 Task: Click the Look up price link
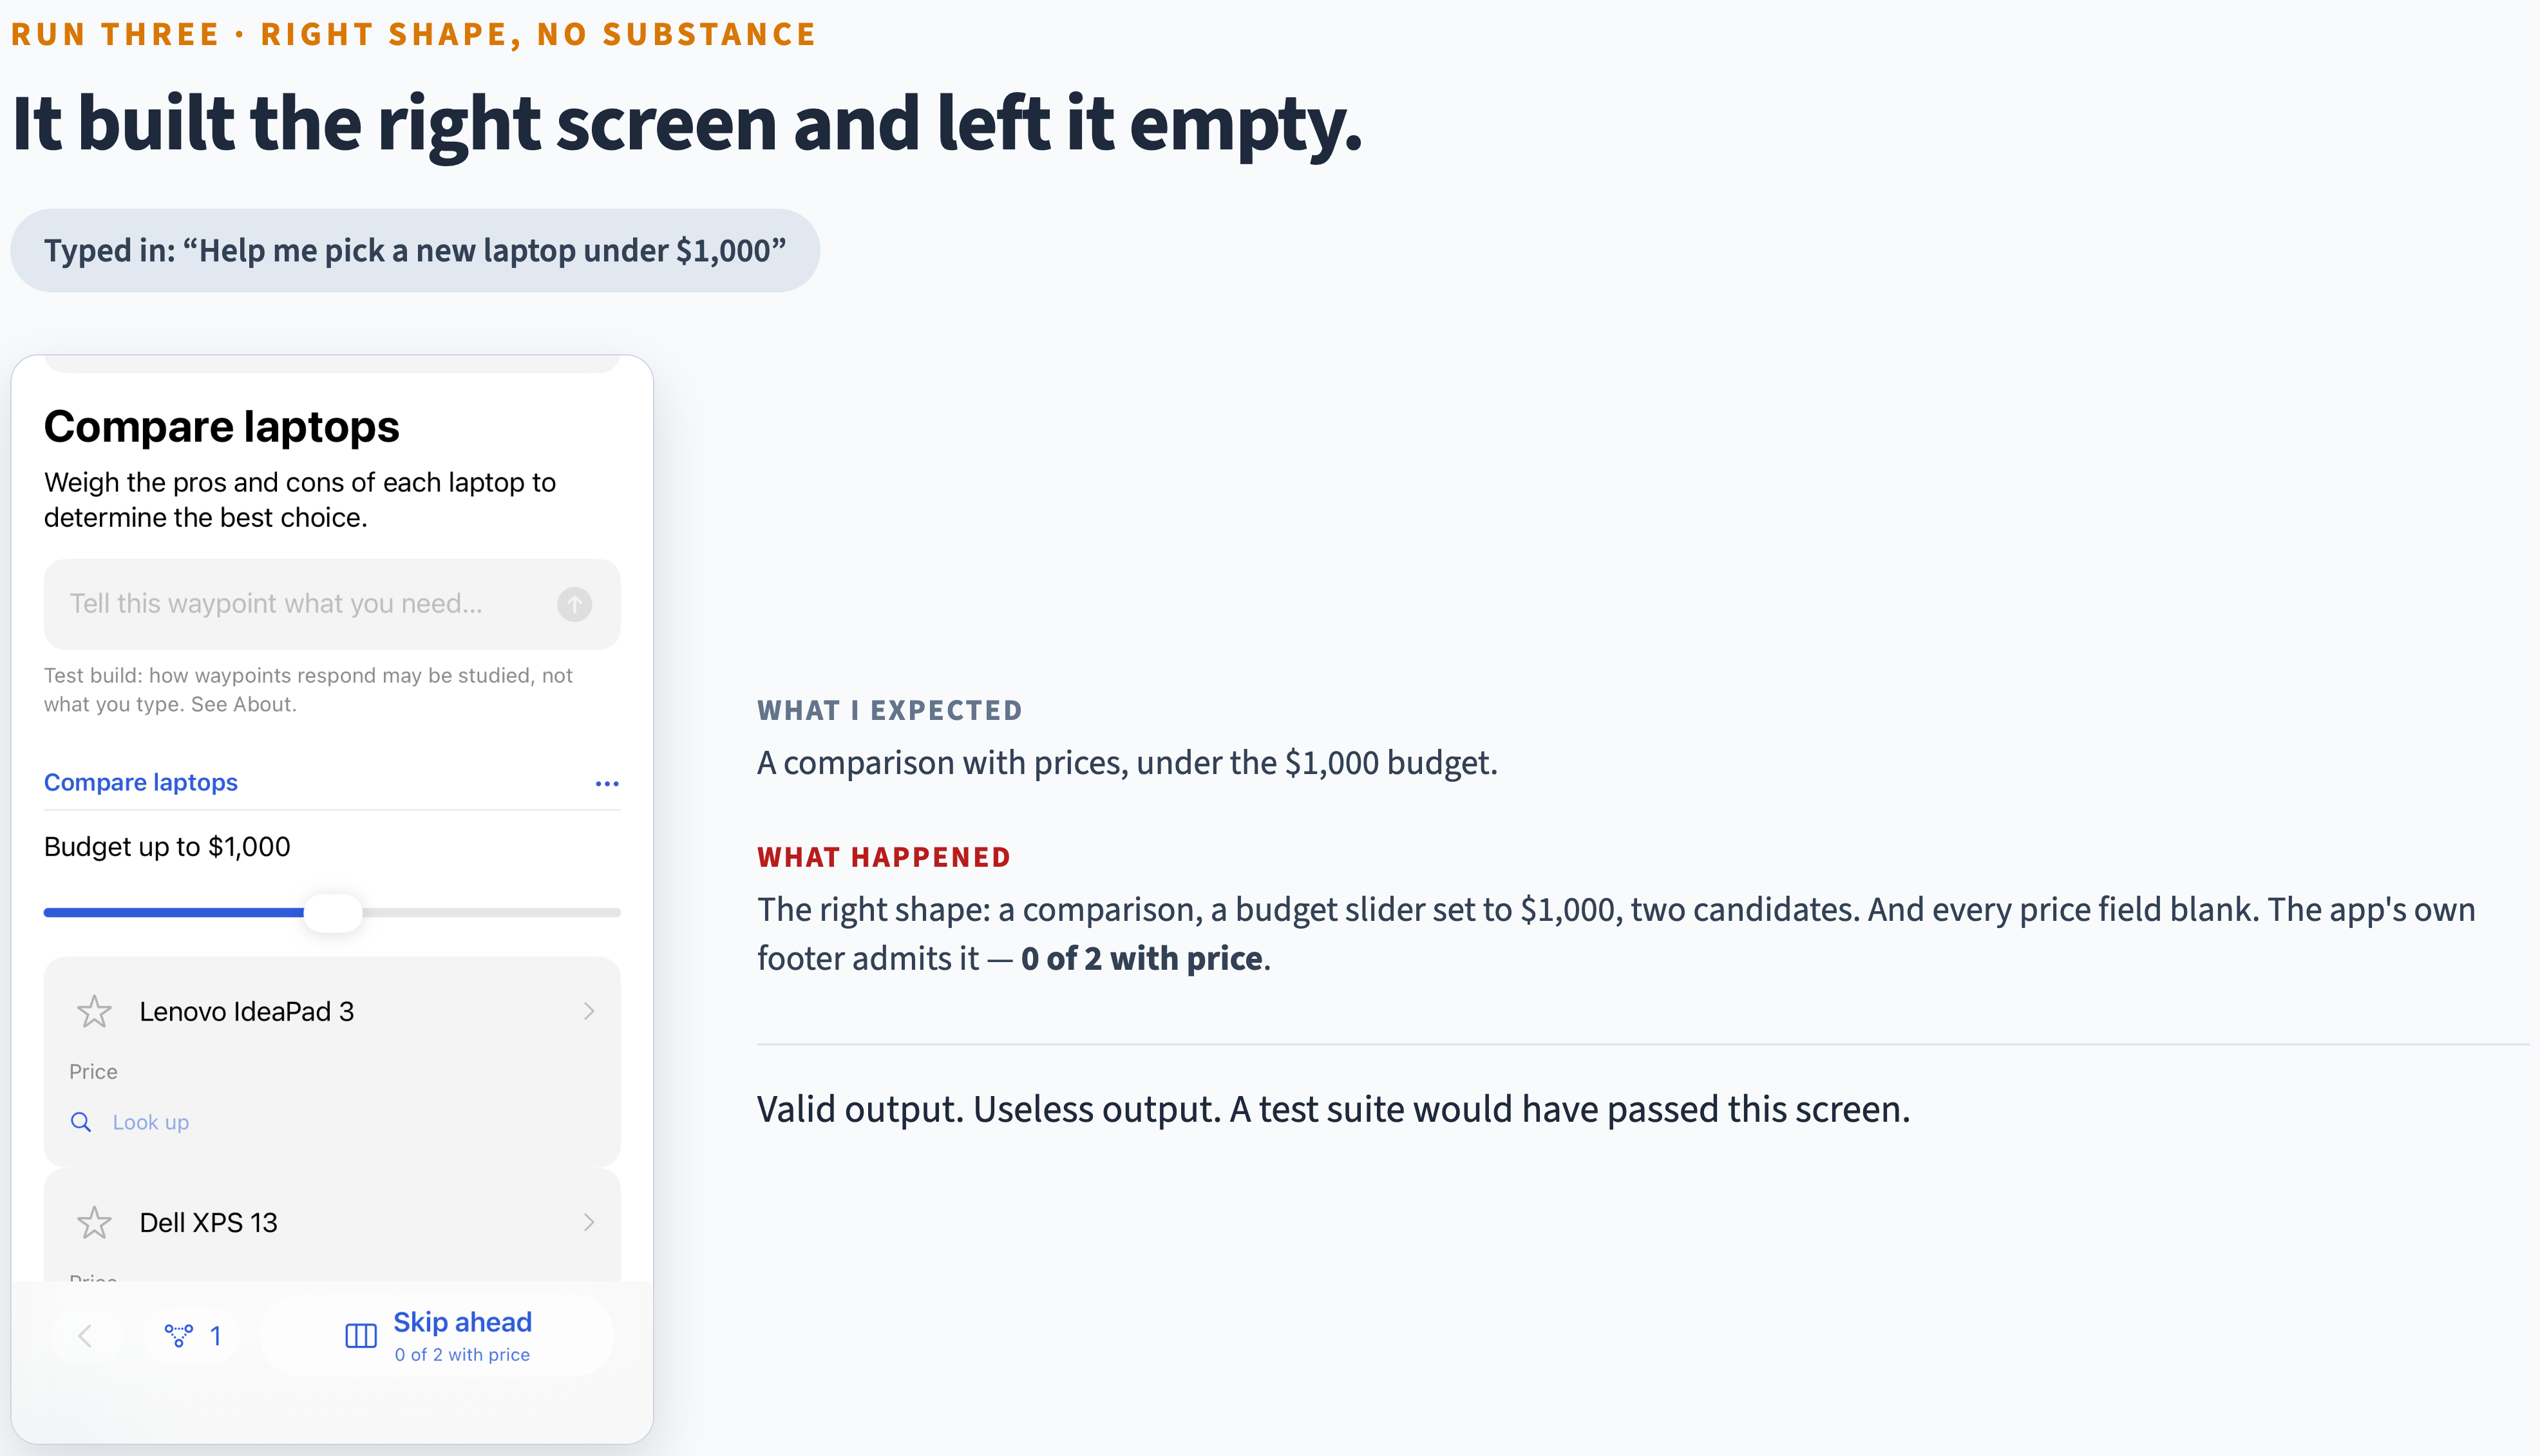pos(150,1122)
